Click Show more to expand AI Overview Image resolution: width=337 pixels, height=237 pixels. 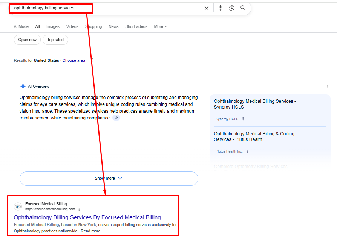click(x=109, y=178)
